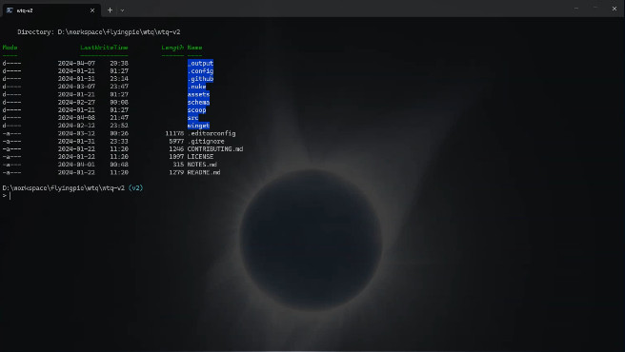Viewport: 625px width, 352px height.
Task: Click the Name column header
Action: [195, 48]
